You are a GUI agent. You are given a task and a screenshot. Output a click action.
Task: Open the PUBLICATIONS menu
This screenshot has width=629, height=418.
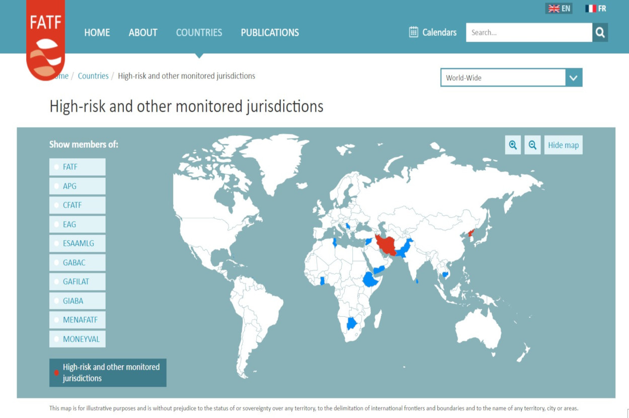pos(270,33)
